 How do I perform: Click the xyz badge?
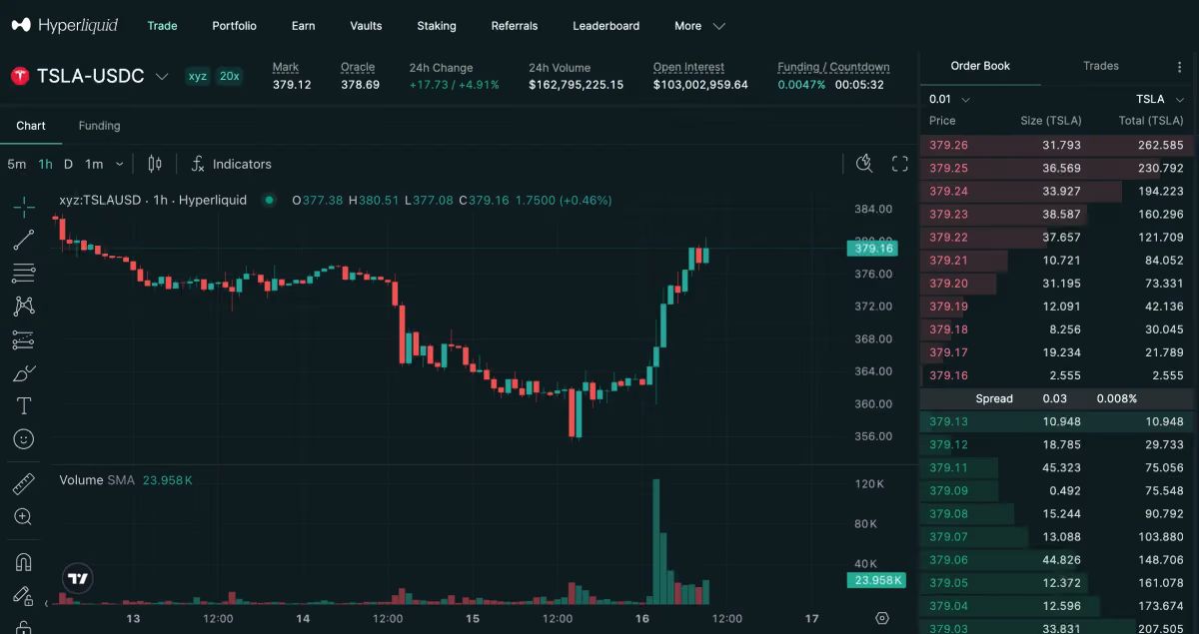tap(198, 76)
